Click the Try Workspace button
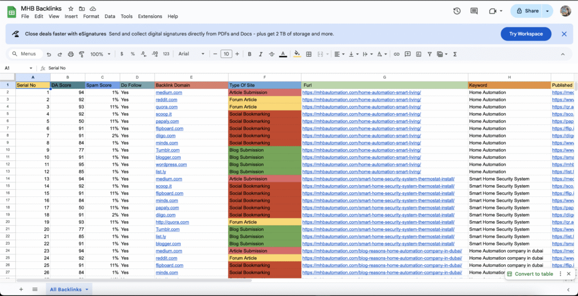The width and height of the screenshot is (578, 296). pyautogui.click(x=526, y=34)
